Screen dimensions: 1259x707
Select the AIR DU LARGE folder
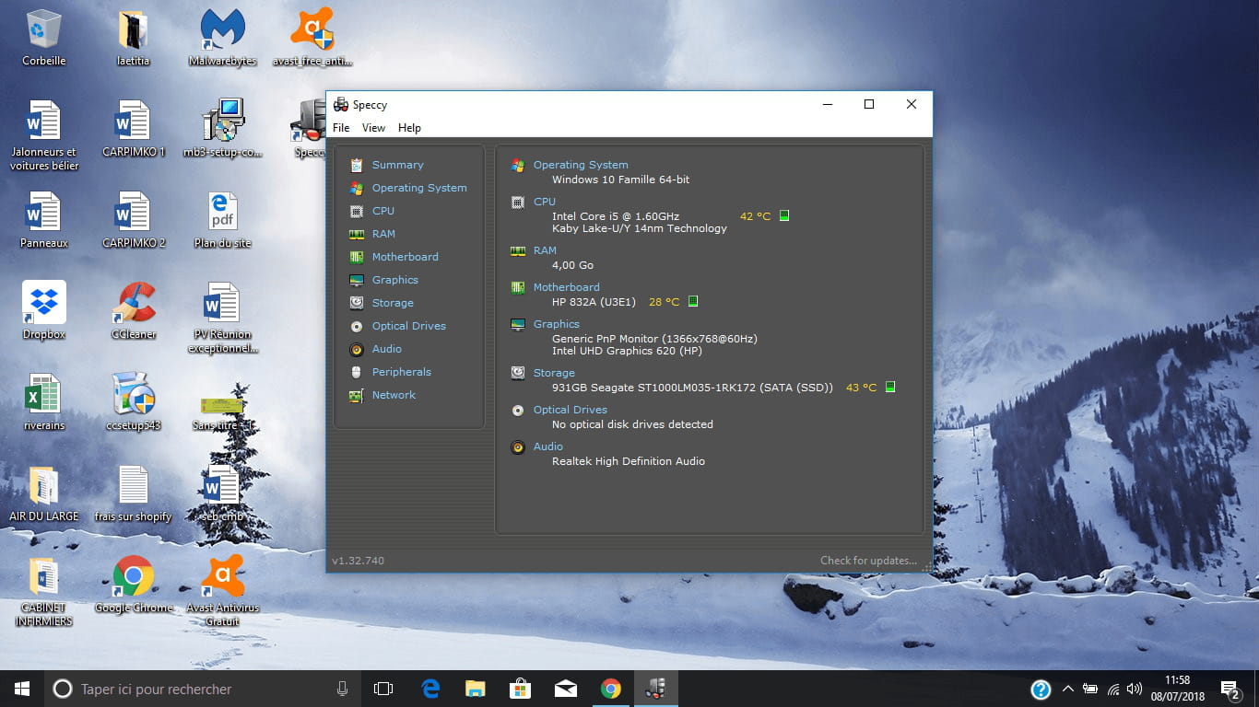(x=43, y=493)
